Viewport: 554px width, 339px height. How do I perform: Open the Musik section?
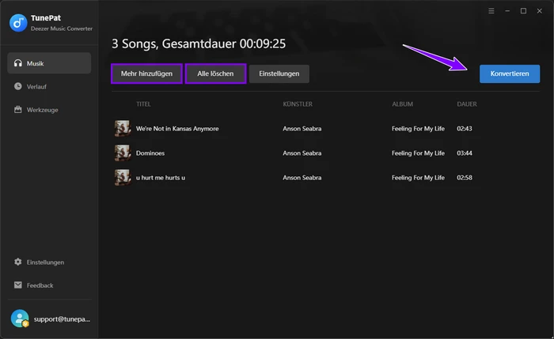click(x=49, y=63)
